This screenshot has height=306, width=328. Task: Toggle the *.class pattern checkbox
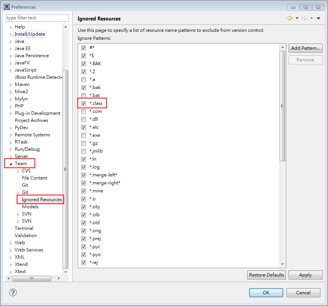point(83,103)
